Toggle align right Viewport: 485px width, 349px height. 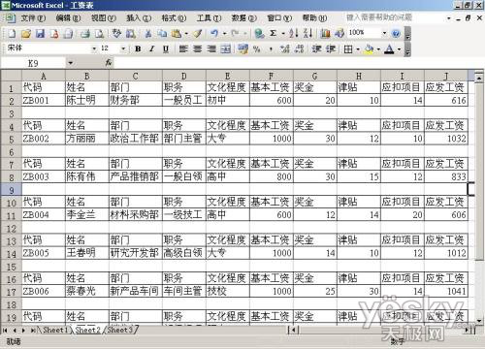click(211, 49)
